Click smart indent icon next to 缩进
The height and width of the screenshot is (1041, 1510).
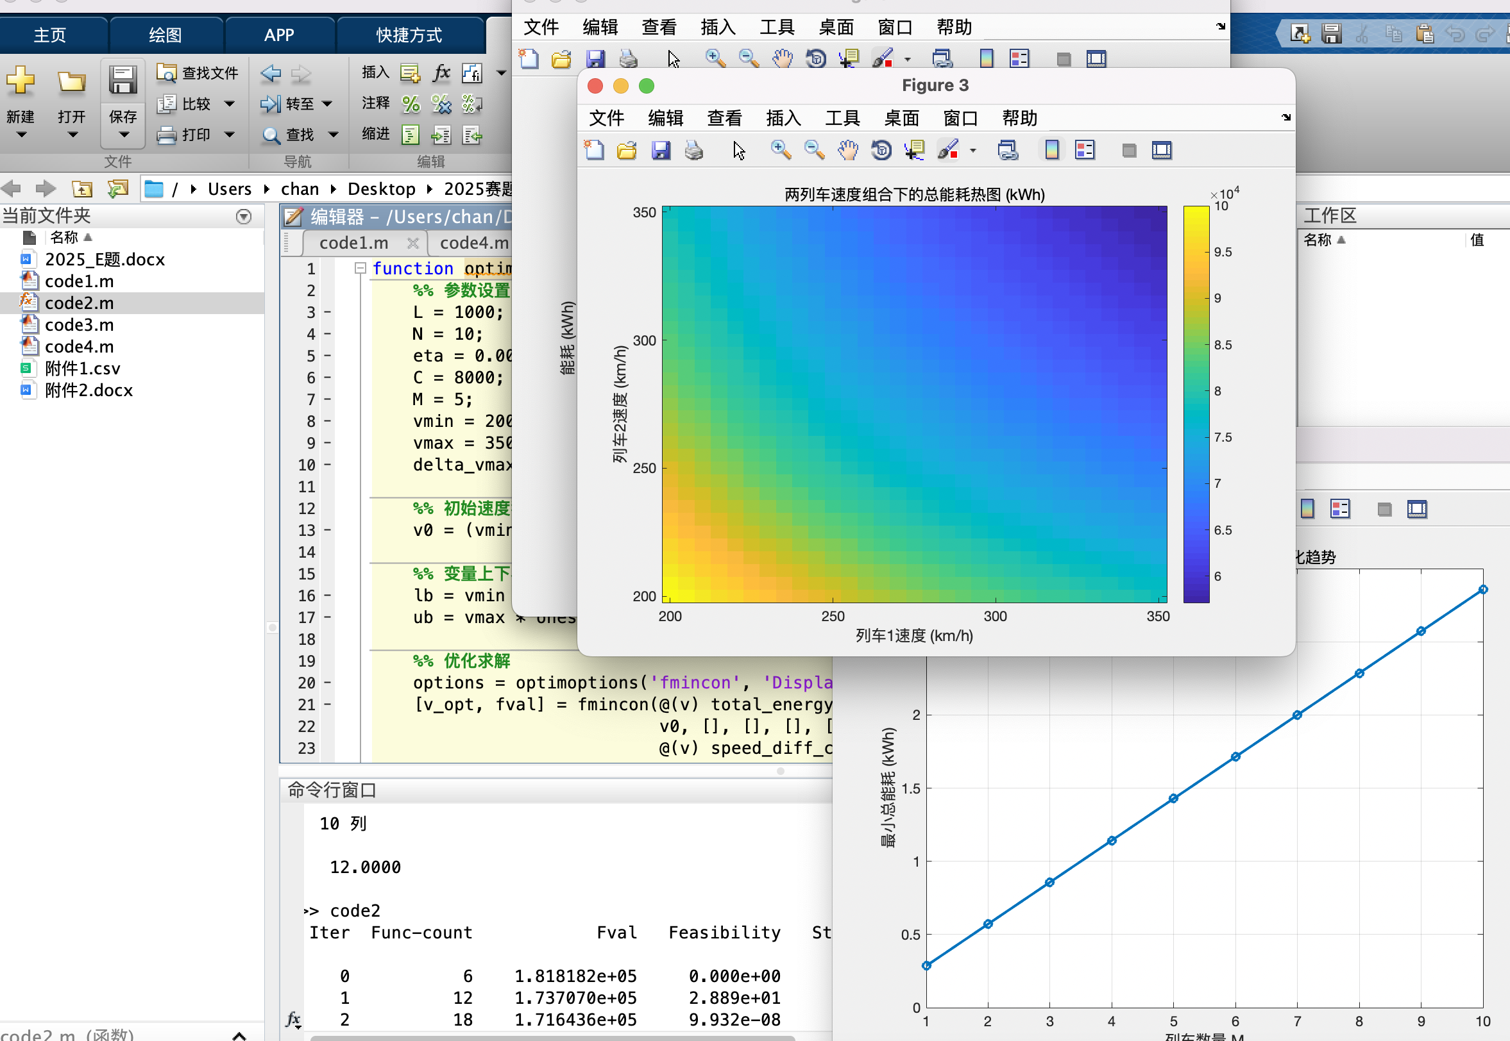click(x=411, y=135)
